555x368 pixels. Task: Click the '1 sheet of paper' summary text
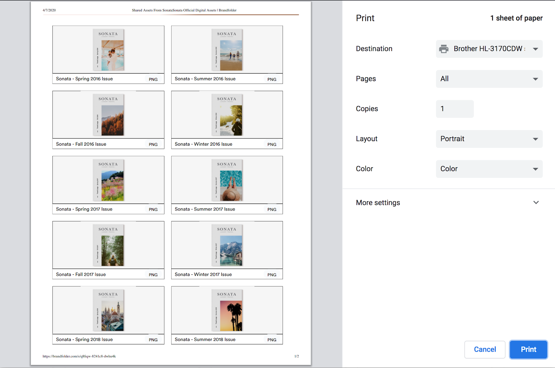coord(516,18)
